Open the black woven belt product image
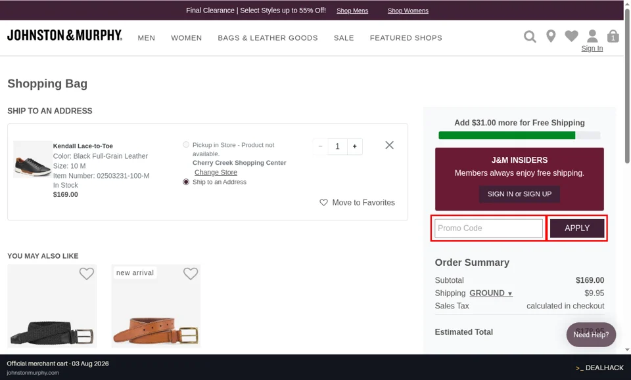631x380 pixels. click(52, 306)
